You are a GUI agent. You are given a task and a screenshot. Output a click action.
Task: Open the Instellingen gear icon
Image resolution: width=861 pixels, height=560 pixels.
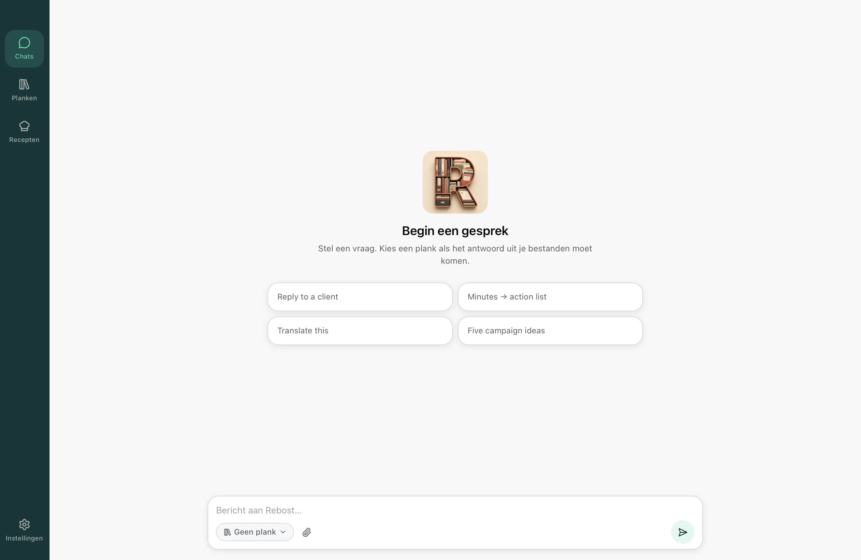tap(24, 525)
